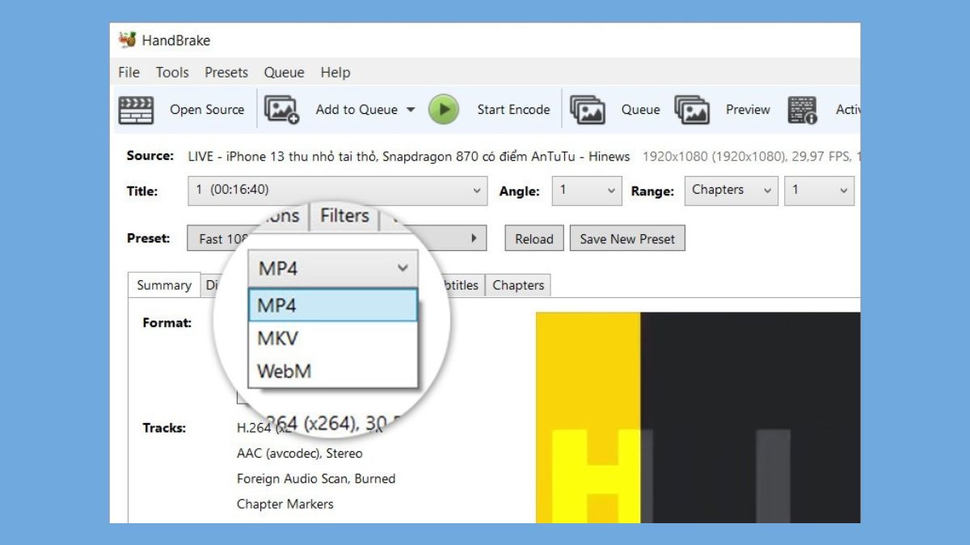Open the start chapter dropdown showing 1
This screenshot has width=970, height=545.
click(819, 191)
